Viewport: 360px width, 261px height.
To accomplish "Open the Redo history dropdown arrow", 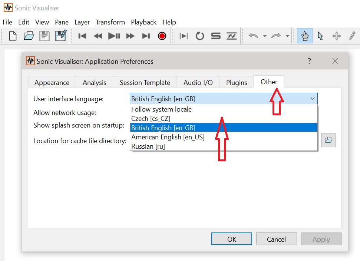I will pyautogui.click(x=287, y=36).
